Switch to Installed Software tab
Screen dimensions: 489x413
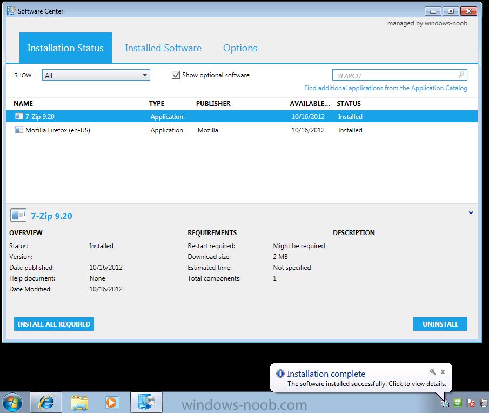click(x=163, y=48)
